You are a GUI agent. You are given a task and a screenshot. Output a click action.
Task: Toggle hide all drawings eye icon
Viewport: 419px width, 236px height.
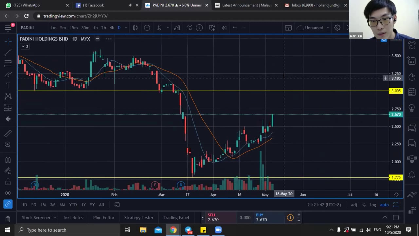8,193
